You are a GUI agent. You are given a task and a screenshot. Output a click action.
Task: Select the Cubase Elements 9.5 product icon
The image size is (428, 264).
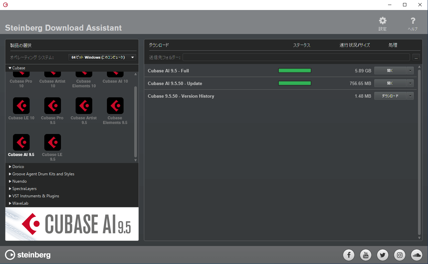(115, 106)
